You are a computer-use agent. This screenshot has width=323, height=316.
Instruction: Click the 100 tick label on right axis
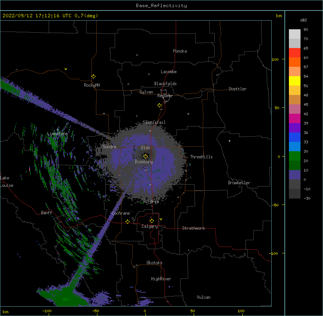(x=275, y=59)
